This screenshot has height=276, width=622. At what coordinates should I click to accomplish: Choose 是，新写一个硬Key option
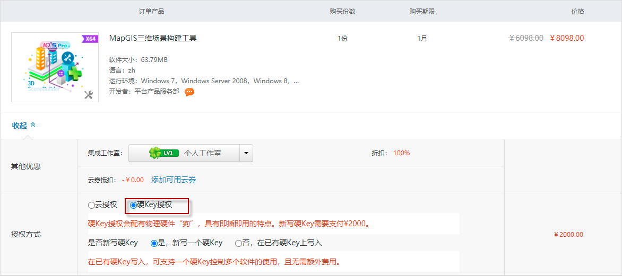pos(154,243)
